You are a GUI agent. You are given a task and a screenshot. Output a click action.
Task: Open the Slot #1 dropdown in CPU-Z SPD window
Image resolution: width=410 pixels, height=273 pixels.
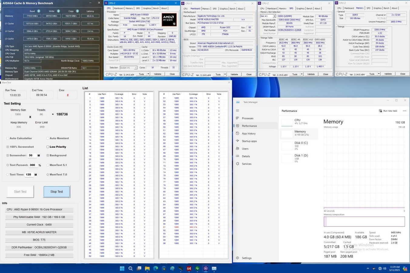(x=268, y=16)
